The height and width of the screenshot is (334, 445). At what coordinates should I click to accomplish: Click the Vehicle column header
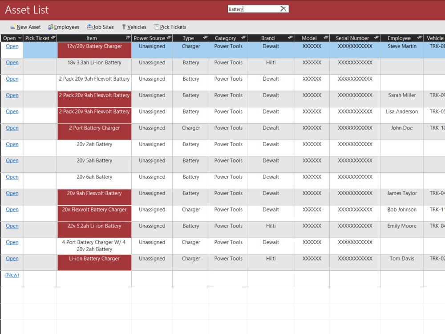(434, 38)
